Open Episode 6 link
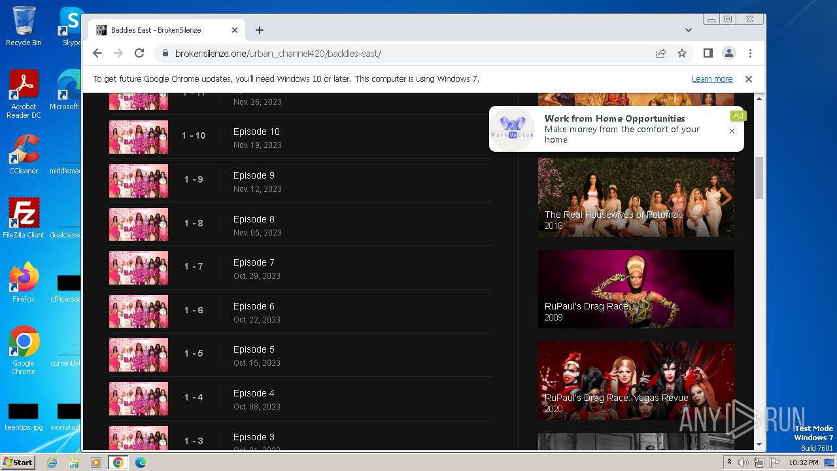Screen dimensions: 837x471 (254, 306)
